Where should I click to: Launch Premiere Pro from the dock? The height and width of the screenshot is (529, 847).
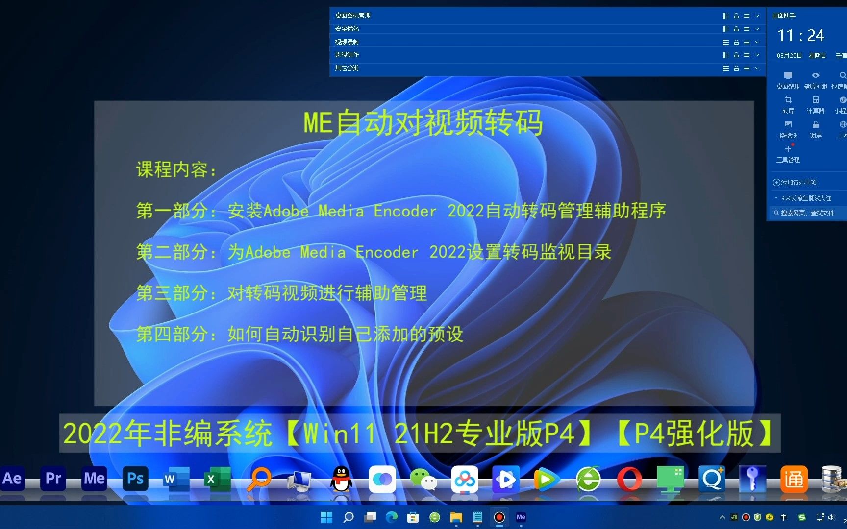pos(53,479)
